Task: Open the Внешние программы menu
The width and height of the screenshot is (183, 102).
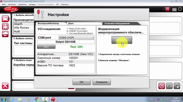Action: coord(46,5)
